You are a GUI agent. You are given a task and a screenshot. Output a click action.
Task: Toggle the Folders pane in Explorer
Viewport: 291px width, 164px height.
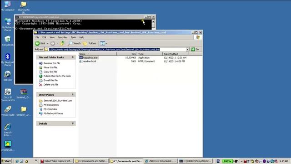90,43
